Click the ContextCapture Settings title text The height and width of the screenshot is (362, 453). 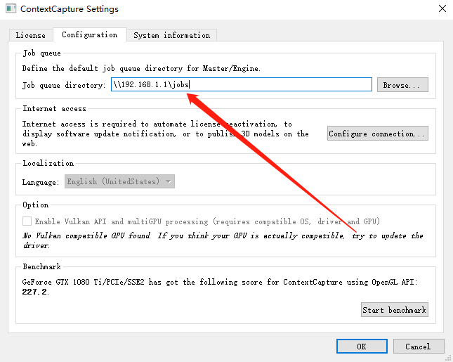pos(69,9)
